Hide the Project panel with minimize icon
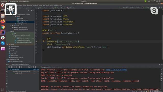Screen dimensions: 163x92 coord(33,10)
